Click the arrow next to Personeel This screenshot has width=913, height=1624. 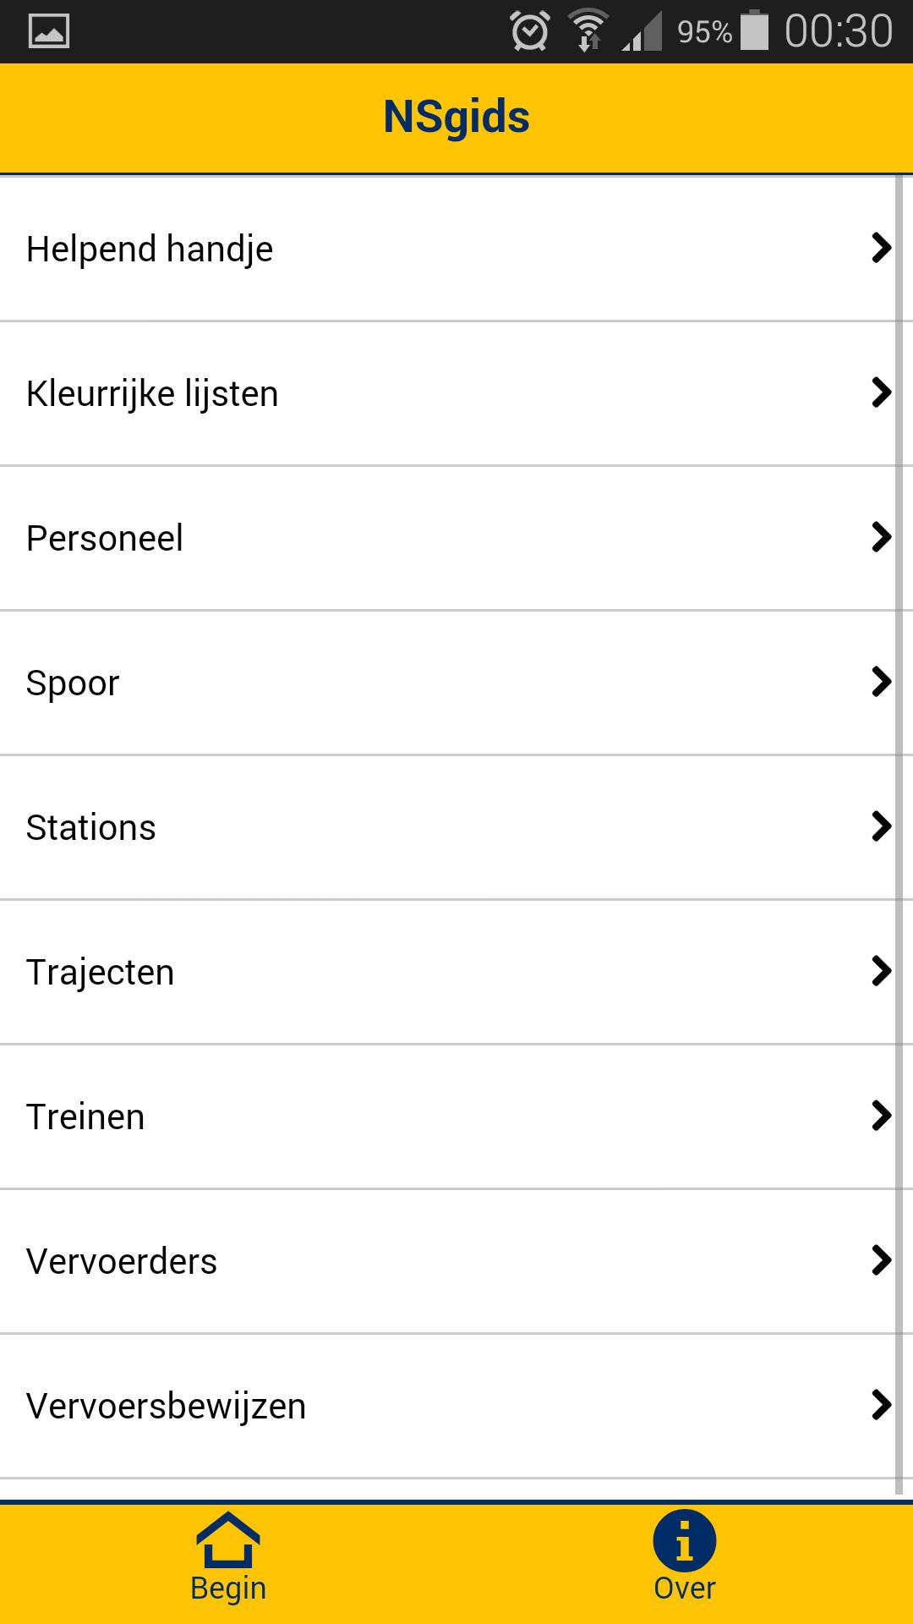(x=881, y=537)
